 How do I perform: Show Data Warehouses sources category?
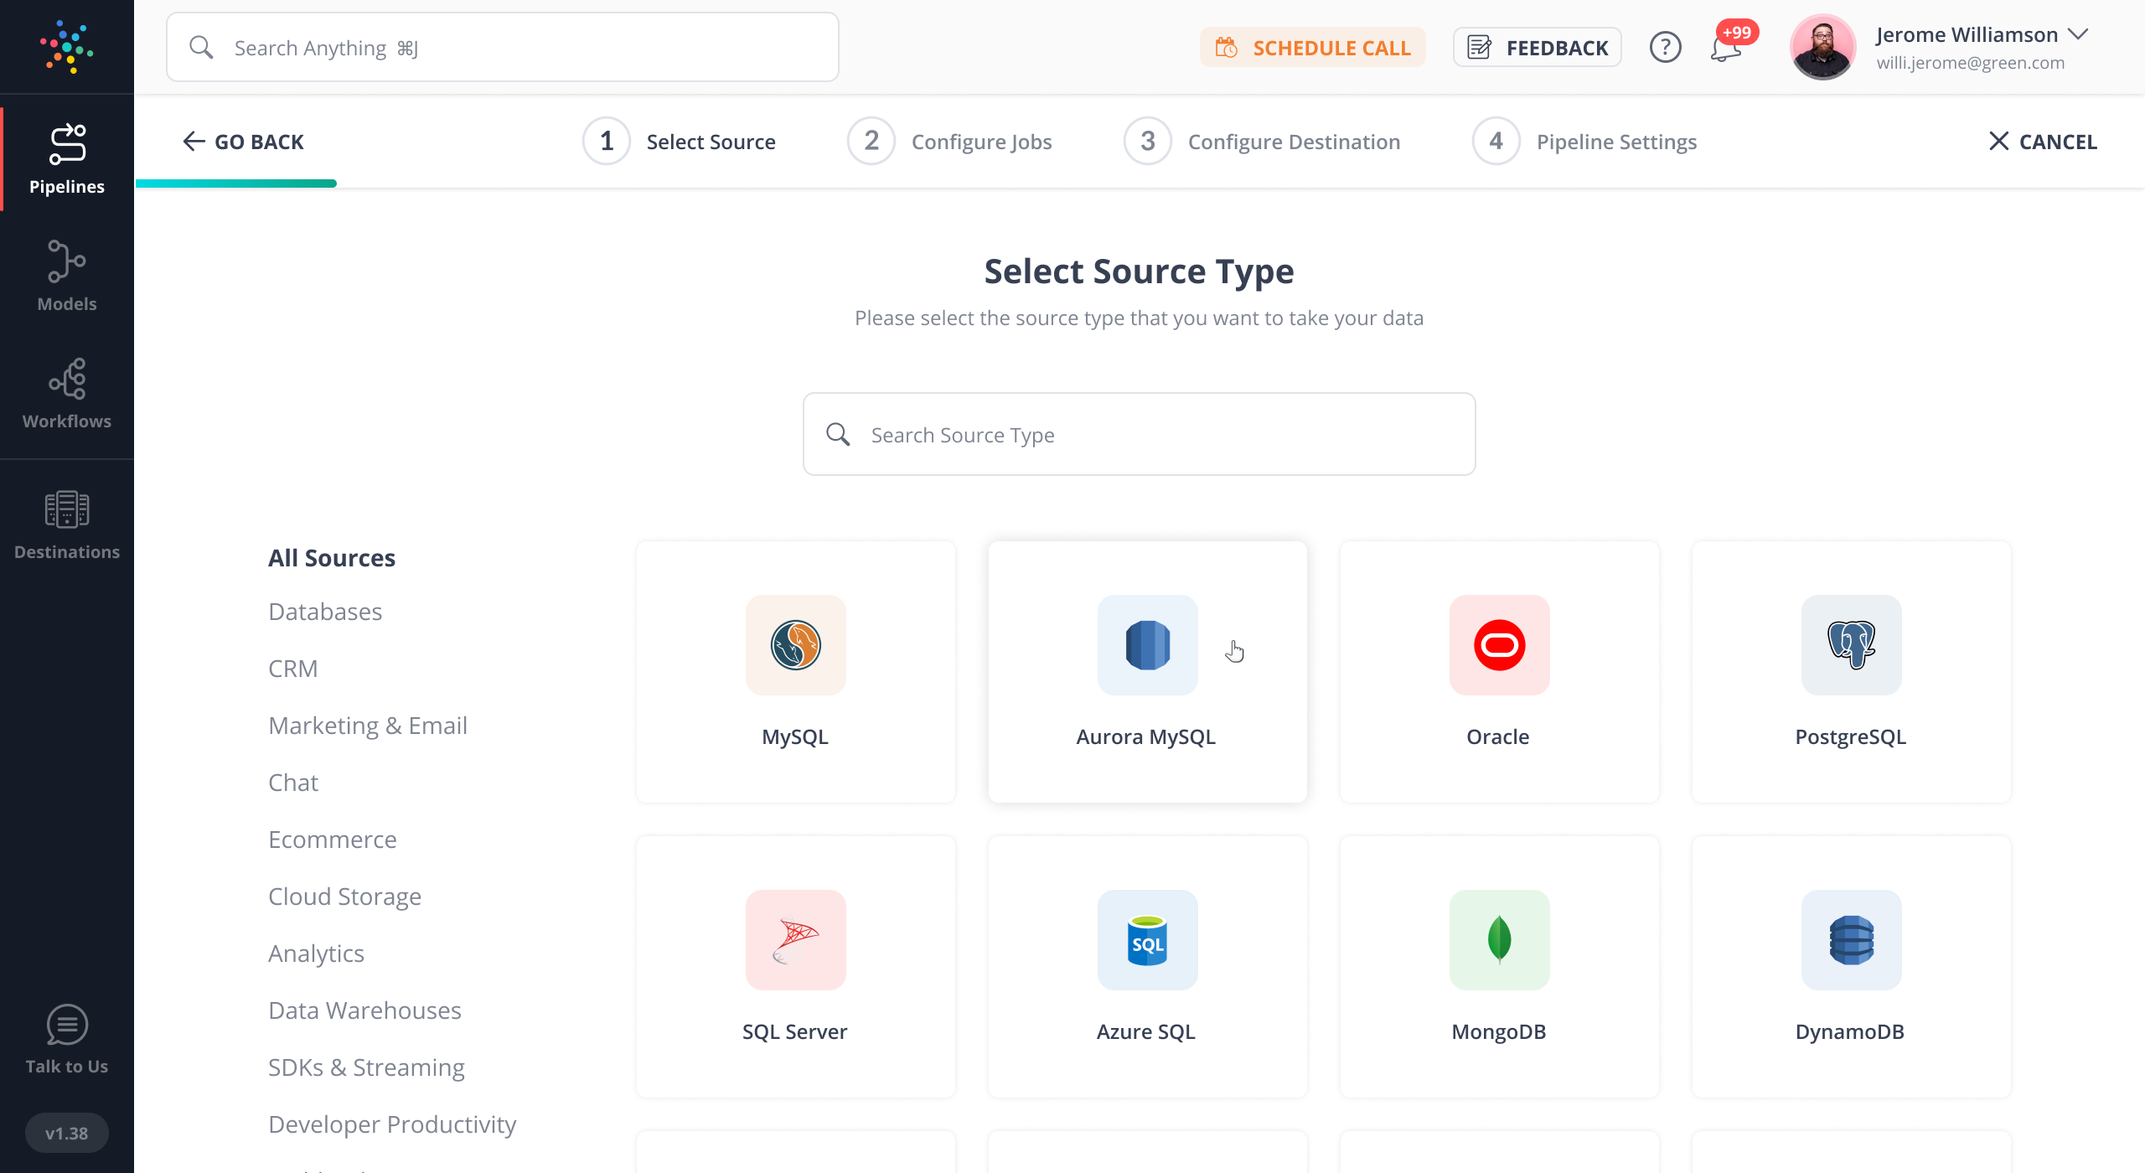coord(364,1010)
